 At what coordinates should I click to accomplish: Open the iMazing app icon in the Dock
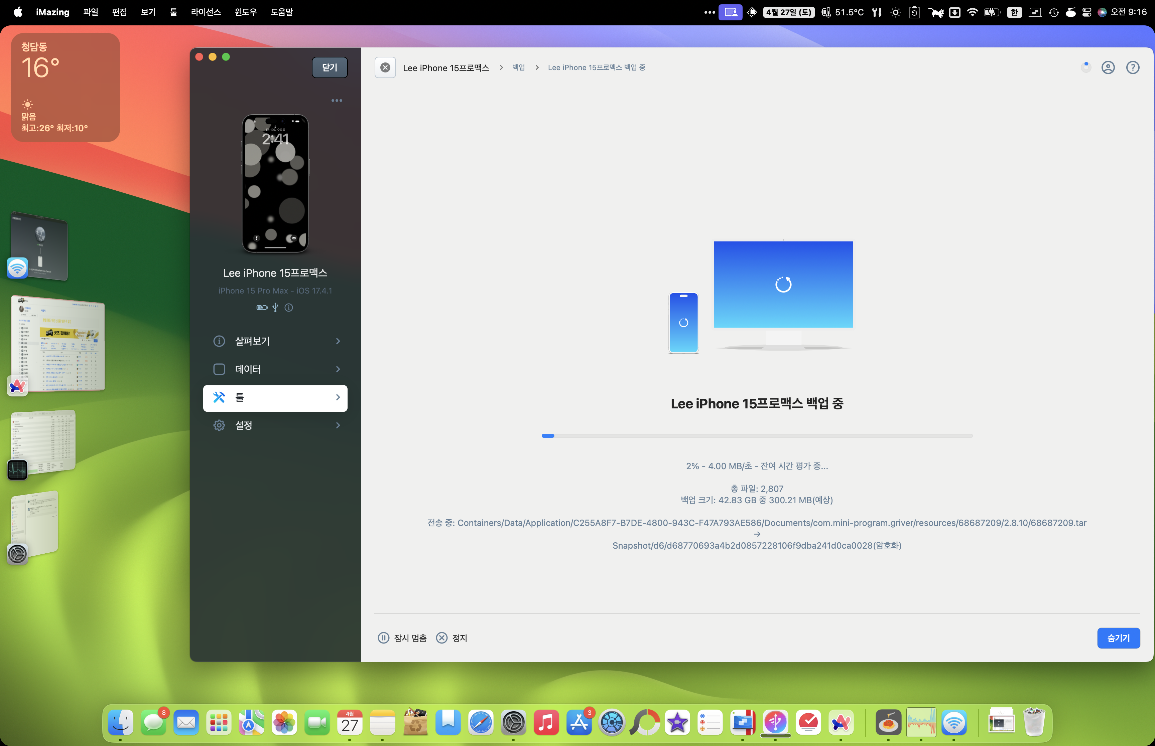(775, 723)
